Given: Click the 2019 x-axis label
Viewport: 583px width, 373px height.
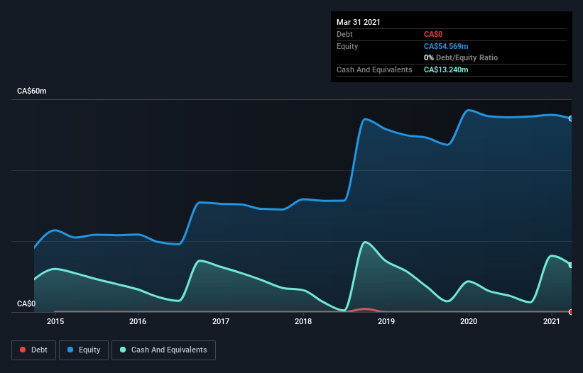Looking at the screenshot, I should (386, 321).
